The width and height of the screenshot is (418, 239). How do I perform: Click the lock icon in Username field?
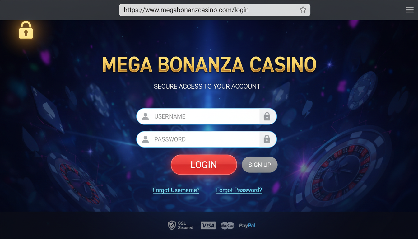click(267, 116)
